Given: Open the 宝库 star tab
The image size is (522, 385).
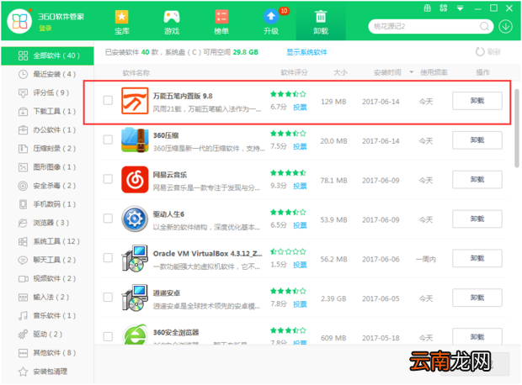Looking at the screenshot, I should coord(122,22).
